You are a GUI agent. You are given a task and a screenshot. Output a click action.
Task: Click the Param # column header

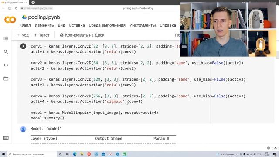[x=161, y=139]
